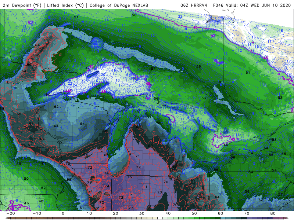Click the -20 label on the color scale
Image resolution: width=294 pixels, height=220 pixels.
(x=11, y=213)
